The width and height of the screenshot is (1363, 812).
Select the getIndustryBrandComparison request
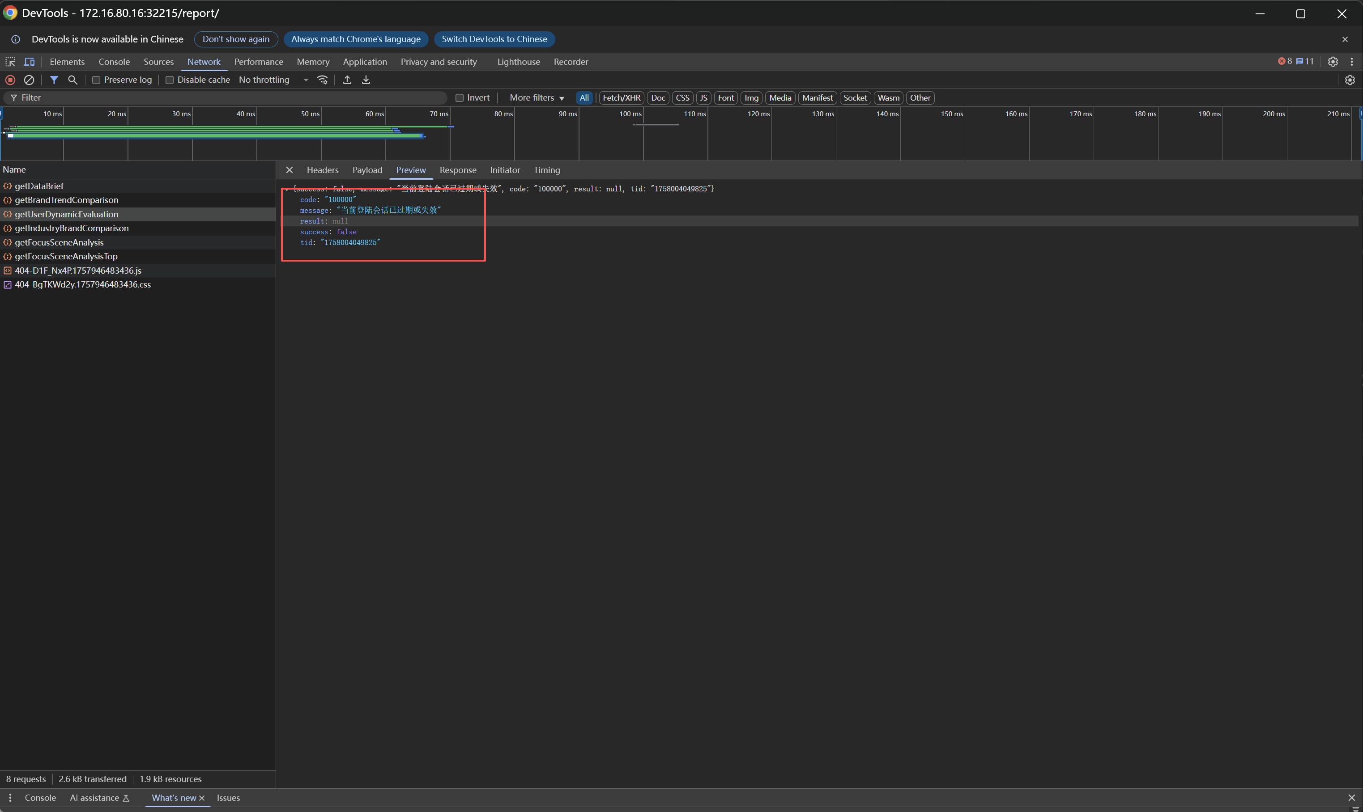(x=137, y=228)
